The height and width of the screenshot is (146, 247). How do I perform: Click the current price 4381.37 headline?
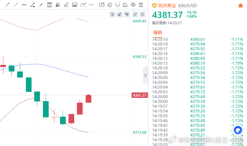[x=167, y=15]
